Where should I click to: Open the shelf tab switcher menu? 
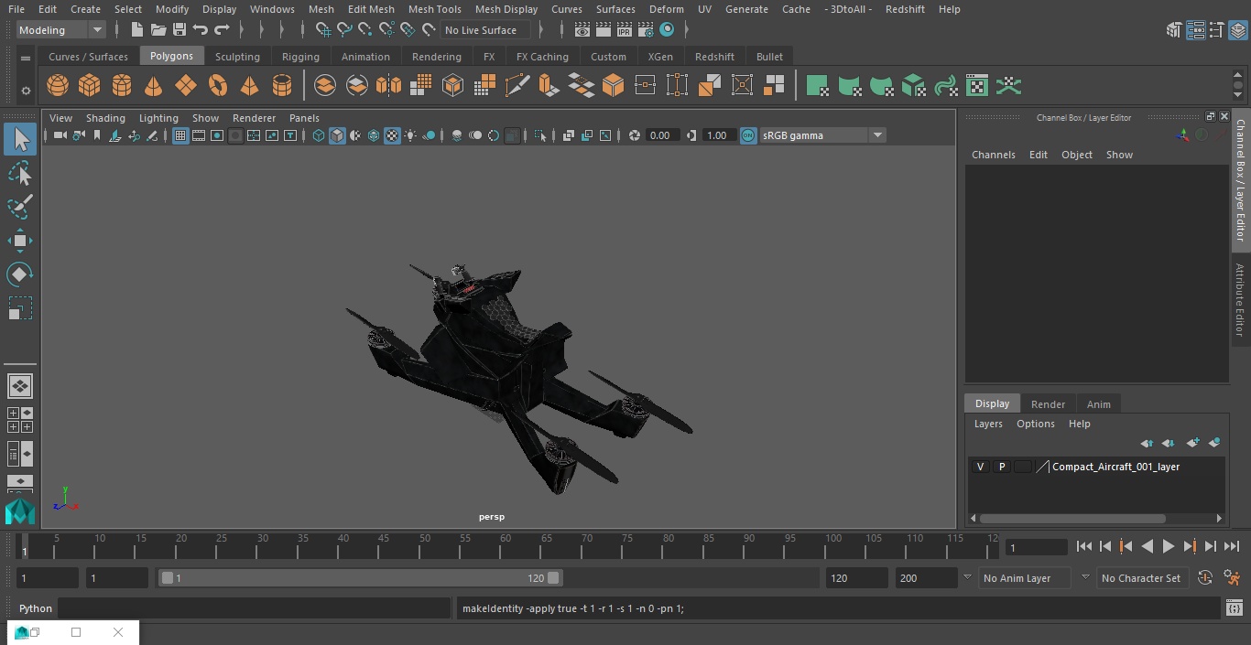click(26, 57)
